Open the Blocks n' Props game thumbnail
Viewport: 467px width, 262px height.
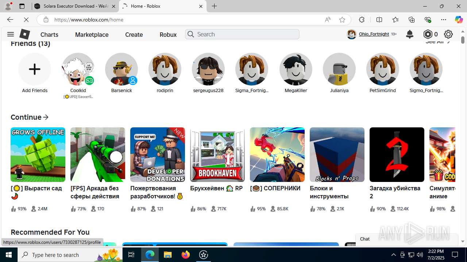[337, 155]
